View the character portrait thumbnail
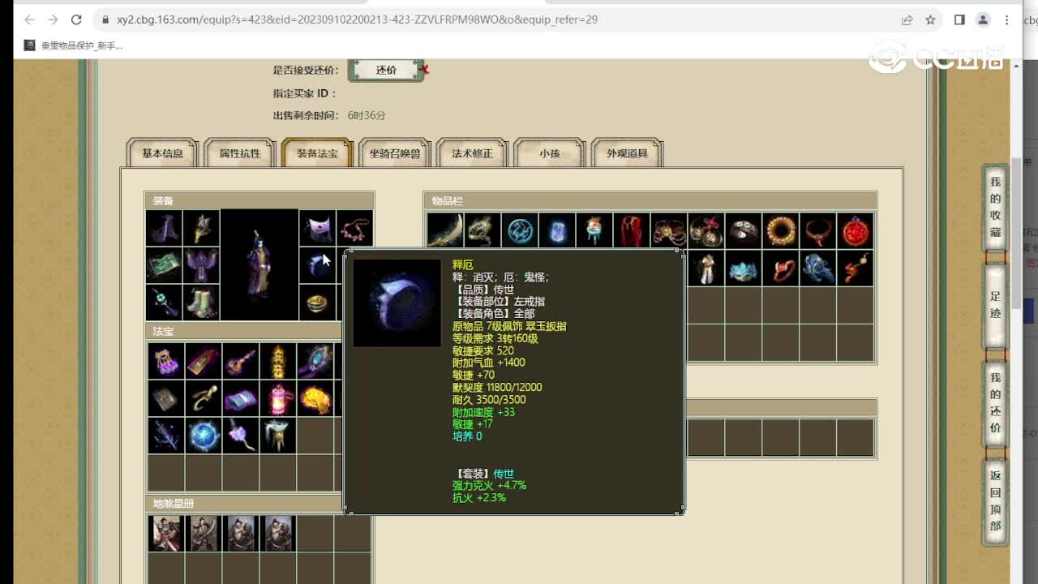This screenshot has width=1038, height=584. coord(259,265)
